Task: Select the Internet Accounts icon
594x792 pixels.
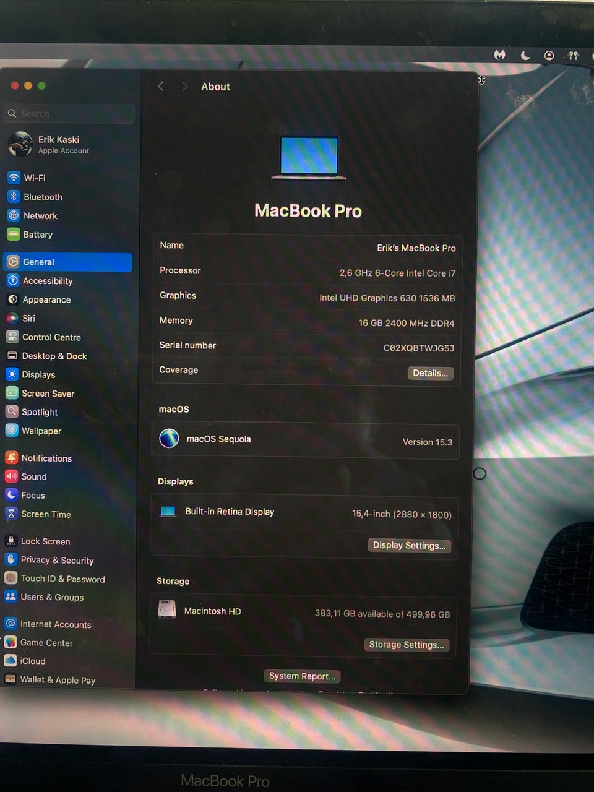Action: pos(10,624)
